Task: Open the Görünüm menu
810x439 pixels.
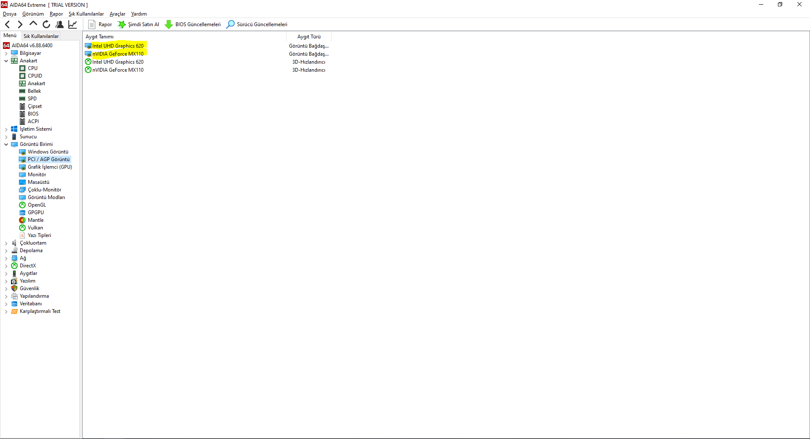Action: [x=33, y=14]
